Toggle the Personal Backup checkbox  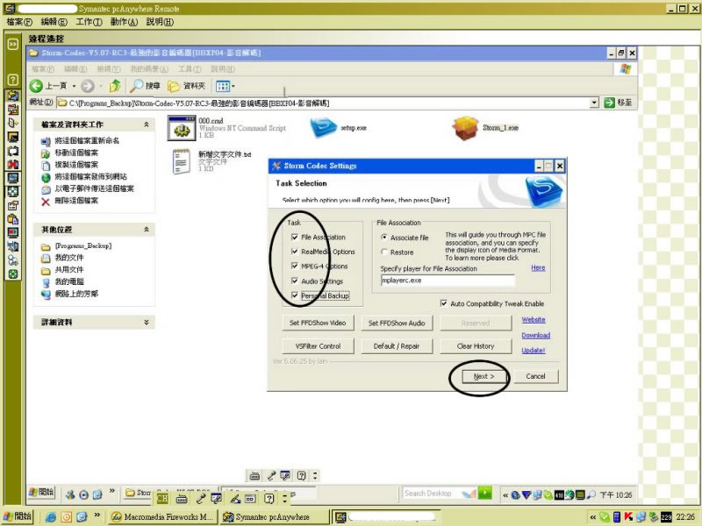[295, 295]
